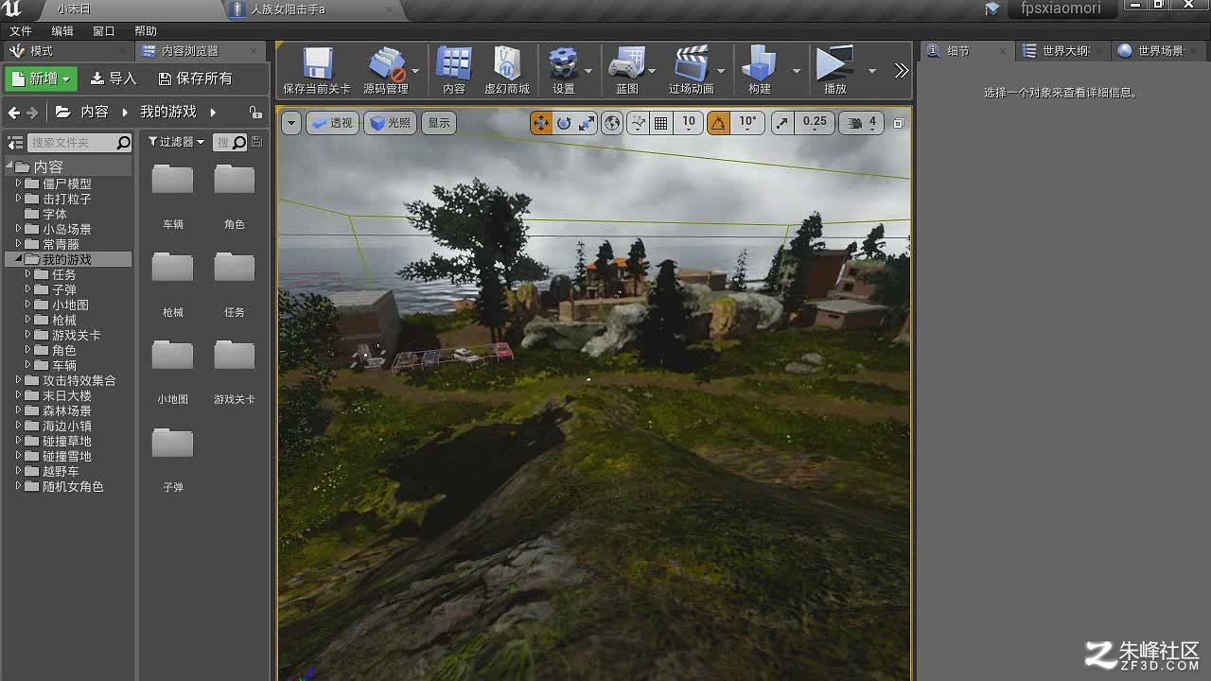Expand the 攻击特效集合 tree folder

pyautogui.click(x=18, y=380)
